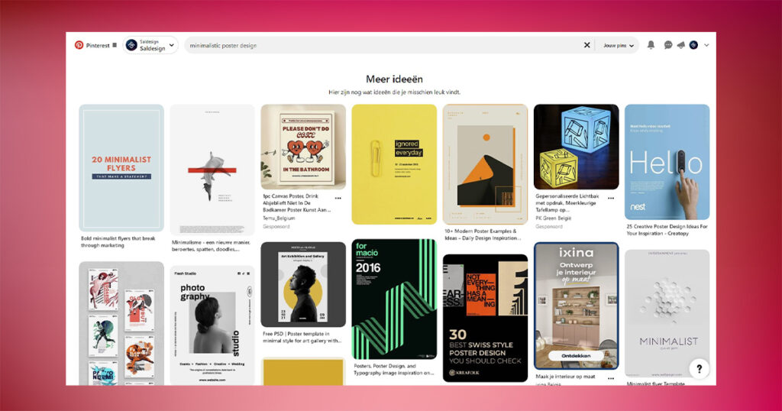Open the orange dune modern poster pin

(x=485, y=164)
